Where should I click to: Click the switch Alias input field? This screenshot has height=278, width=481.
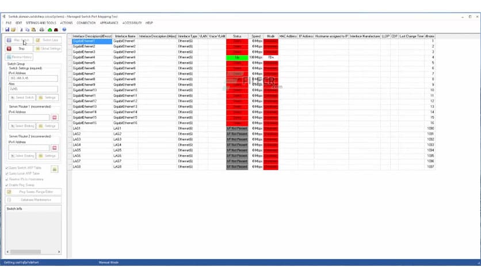tap(33, 89)
